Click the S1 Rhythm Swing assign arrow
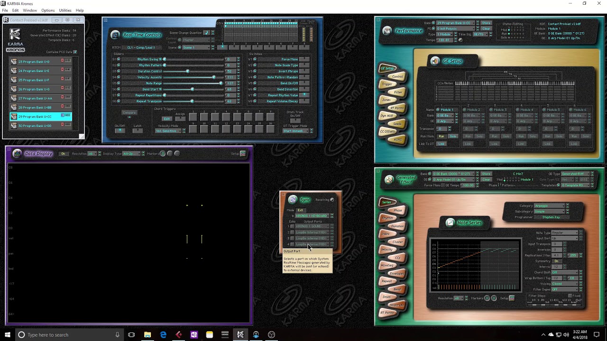Viewport: 607px width, 341px height. (x=119, y=59)
